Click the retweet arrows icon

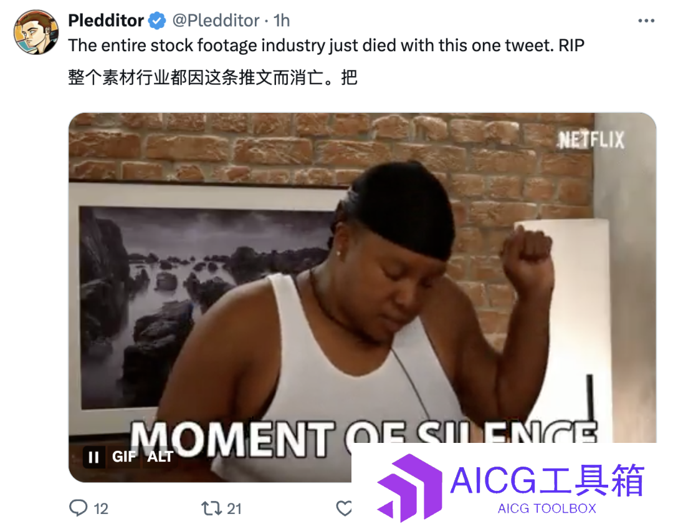(x=212, y=508)
